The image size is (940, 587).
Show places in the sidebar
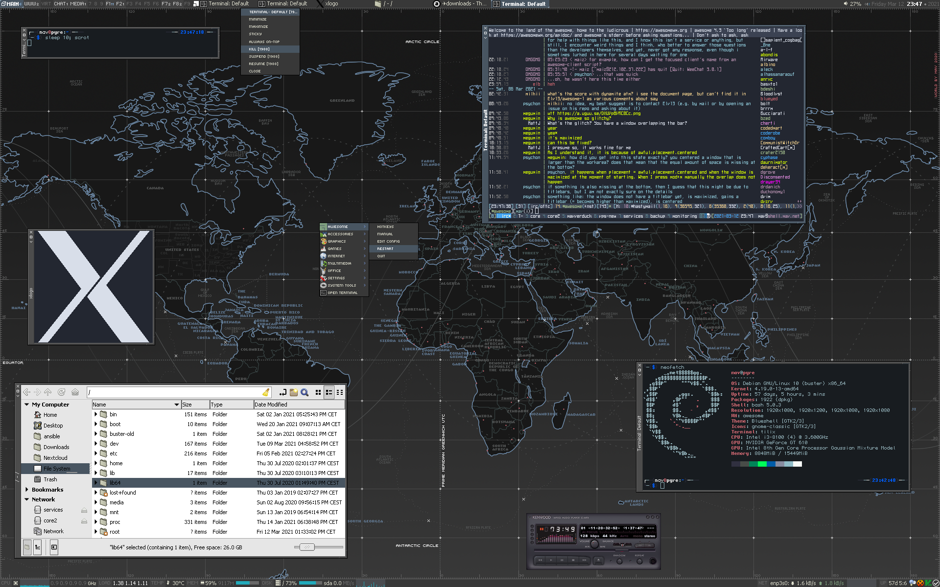(27, 547)
